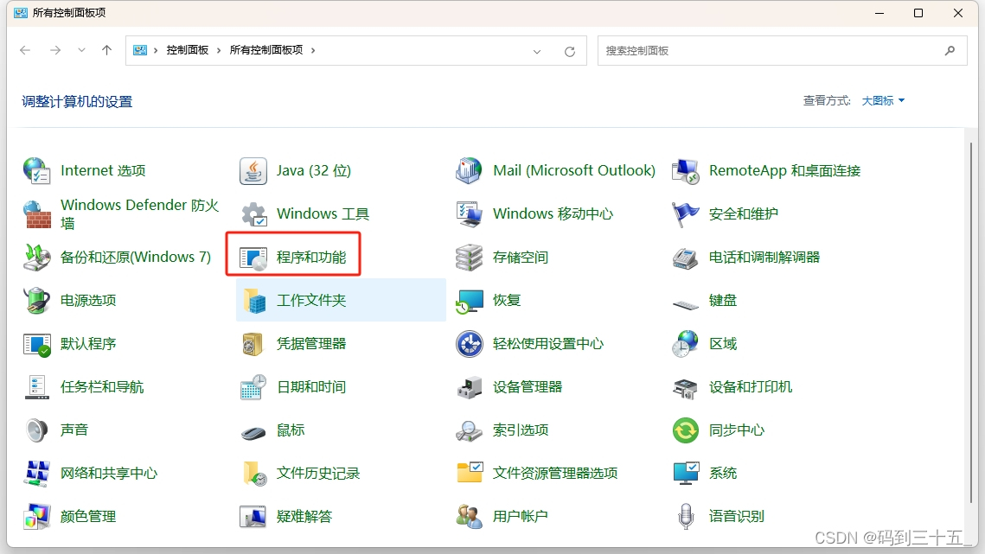
Task: Open the 系统 monitor icon
Action: (686, 473)
